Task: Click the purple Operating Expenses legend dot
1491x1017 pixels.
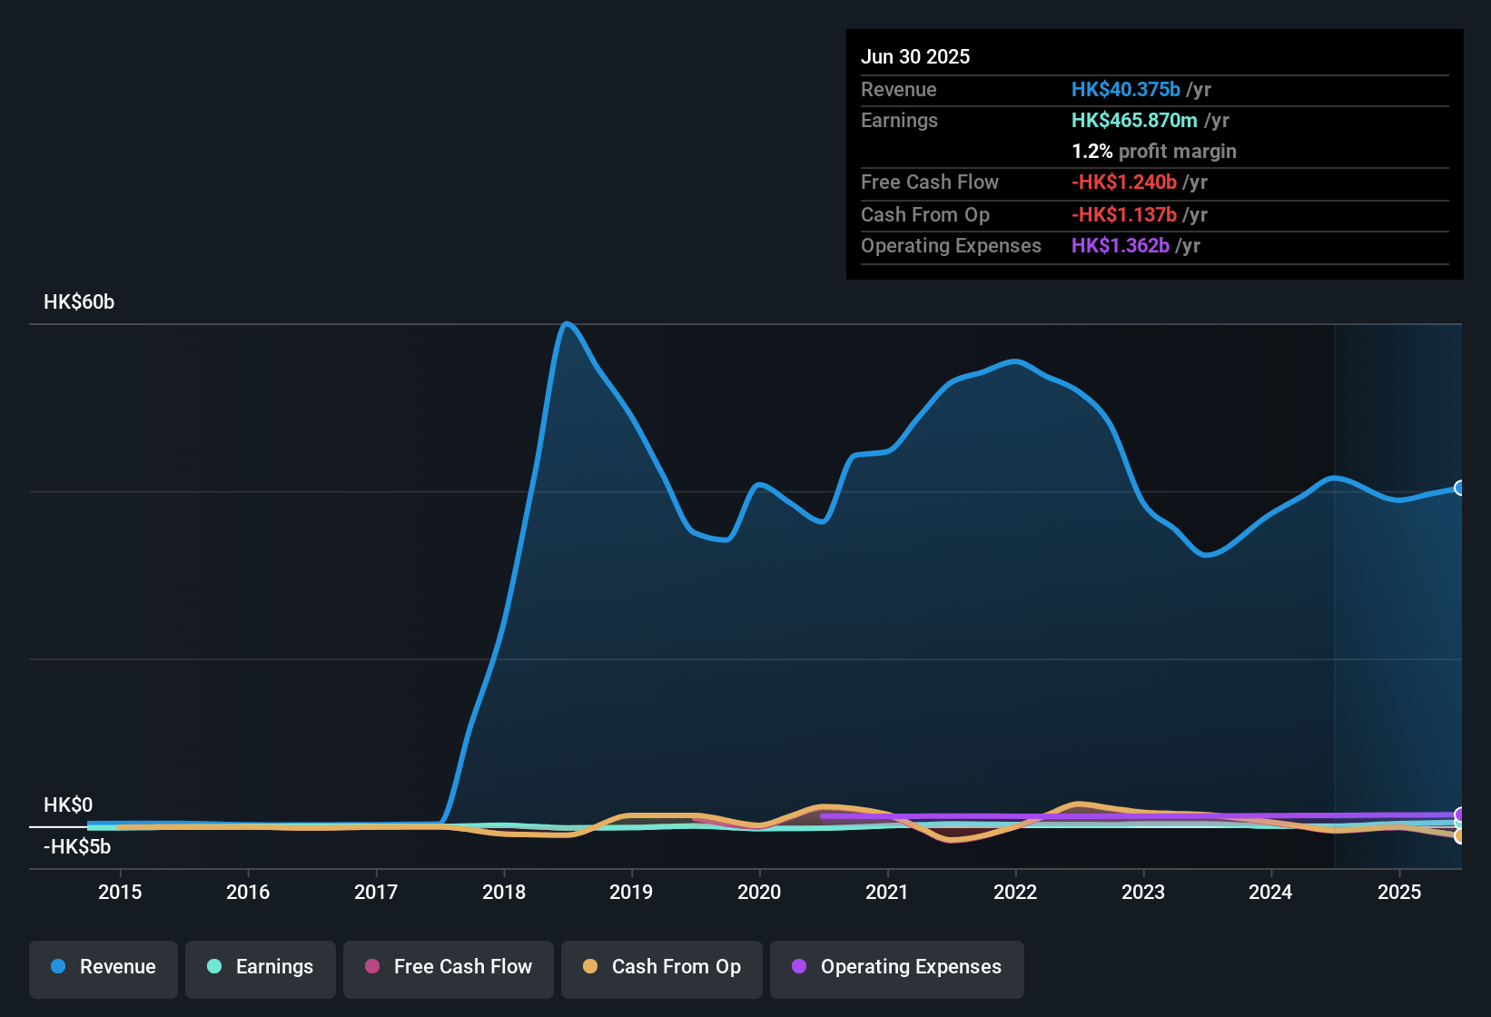Action: click(799, 967)
